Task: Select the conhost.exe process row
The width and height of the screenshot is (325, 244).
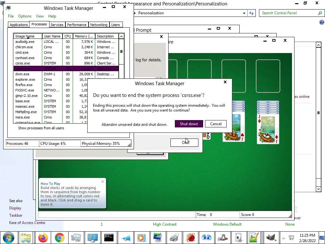Action: click(66, 58)
